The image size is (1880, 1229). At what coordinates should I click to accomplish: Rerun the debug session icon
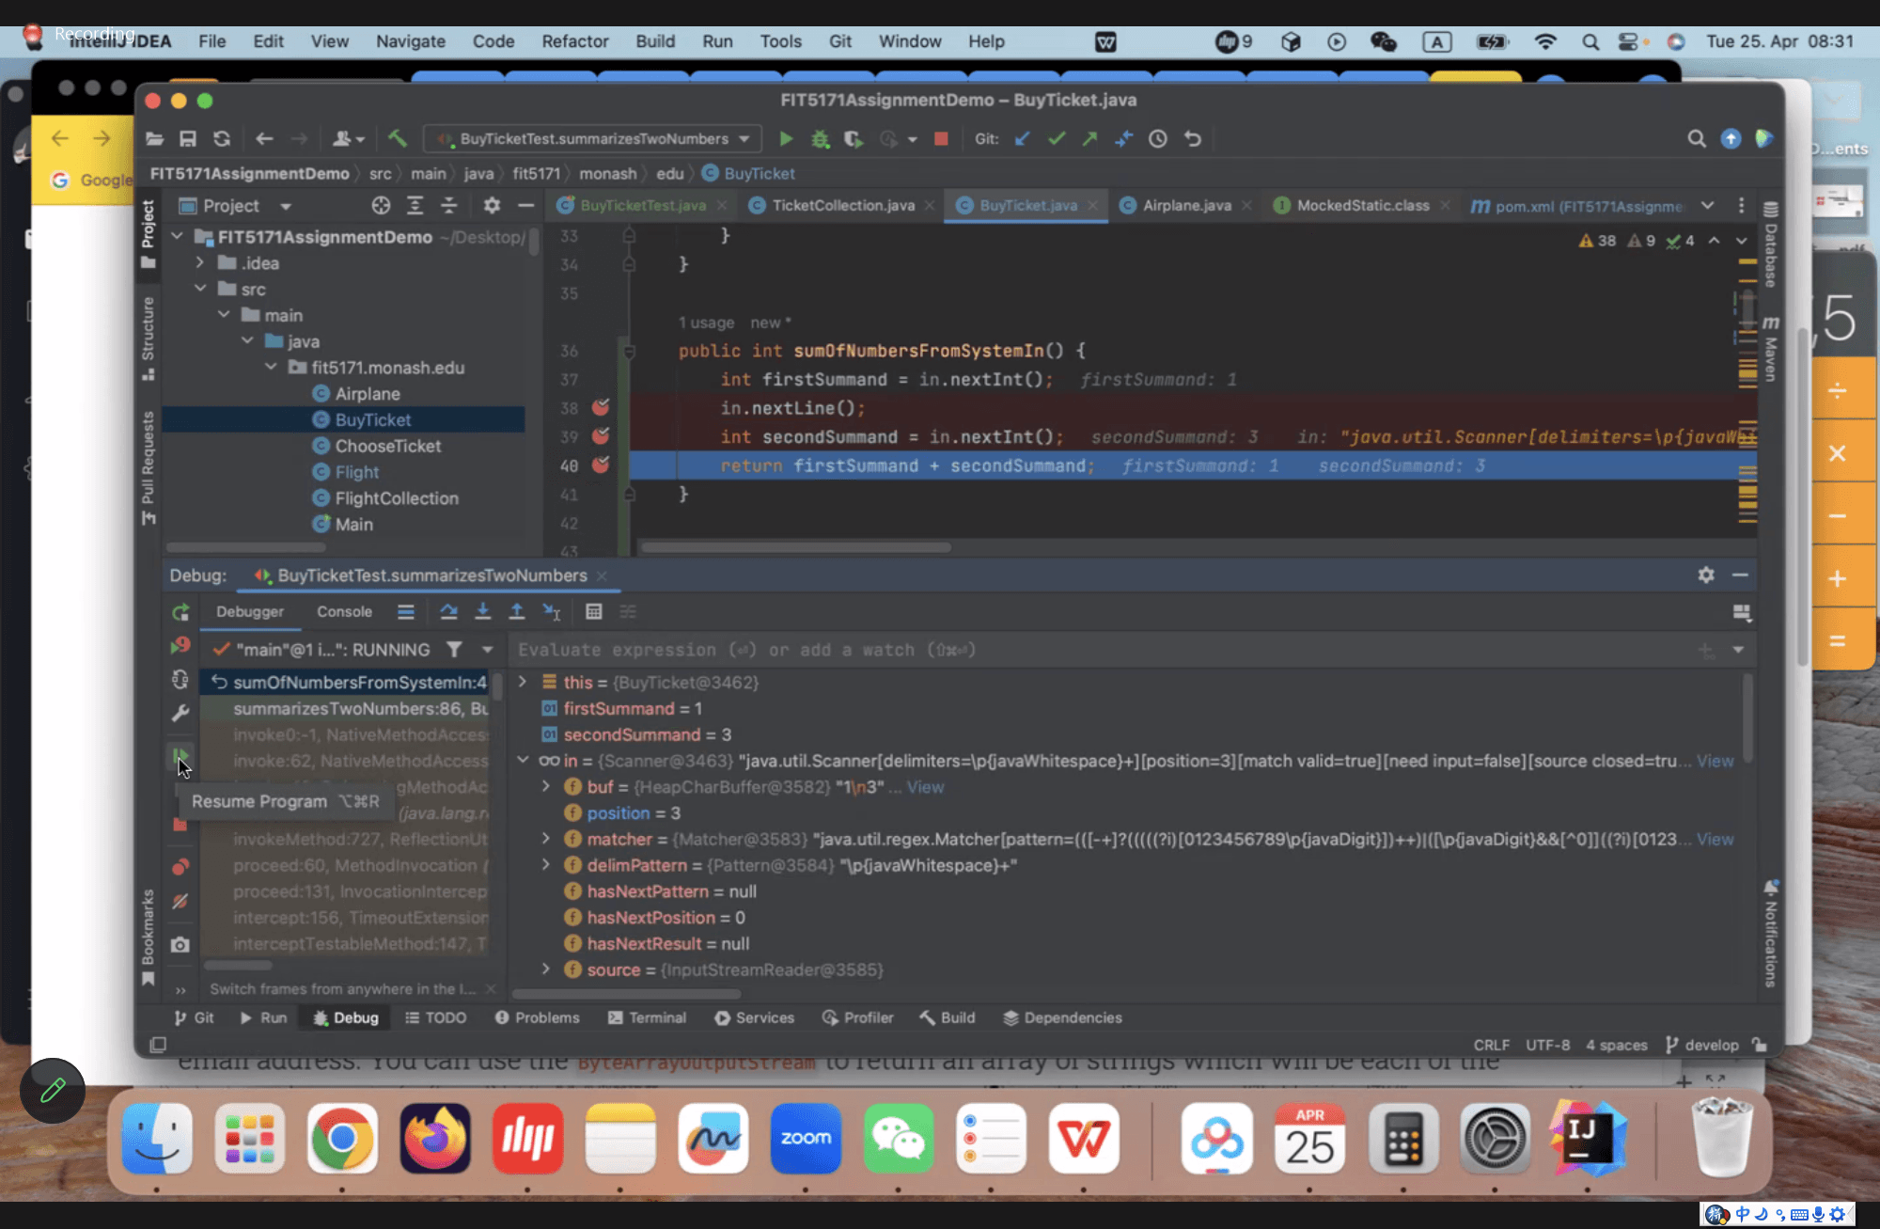tap(180, 613)
